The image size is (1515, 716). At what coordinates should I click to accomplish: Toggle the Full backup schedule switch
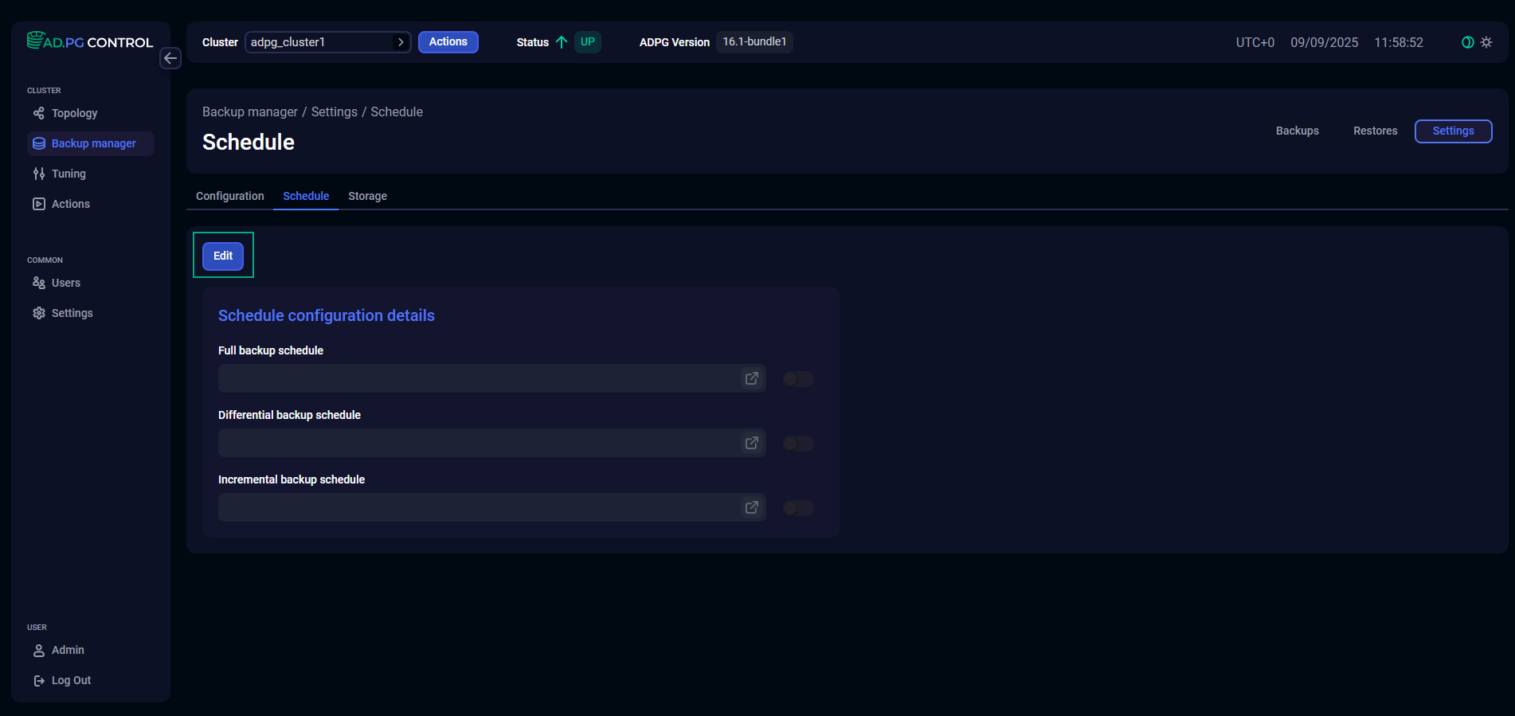(x=798, y=379)
